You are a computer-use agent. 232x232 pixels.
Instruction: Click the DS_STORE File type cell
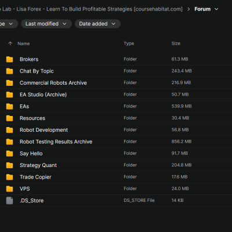pyautogui.click(x=139, y=201)
